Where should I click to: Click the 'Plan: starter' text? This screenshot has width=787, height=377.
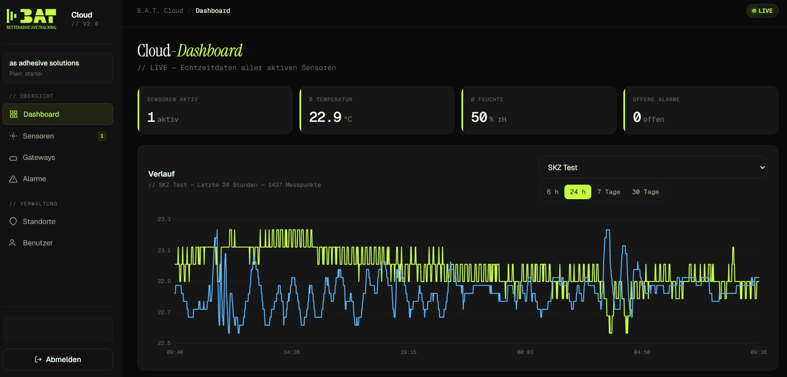(26, 74)
